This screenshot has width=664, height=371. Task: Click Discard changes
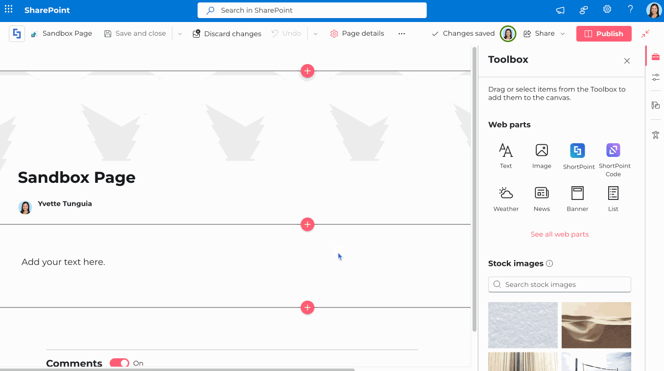227,34
